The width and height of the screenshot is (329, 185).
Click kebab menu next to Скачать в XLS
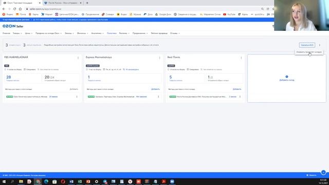coord(320,45)
